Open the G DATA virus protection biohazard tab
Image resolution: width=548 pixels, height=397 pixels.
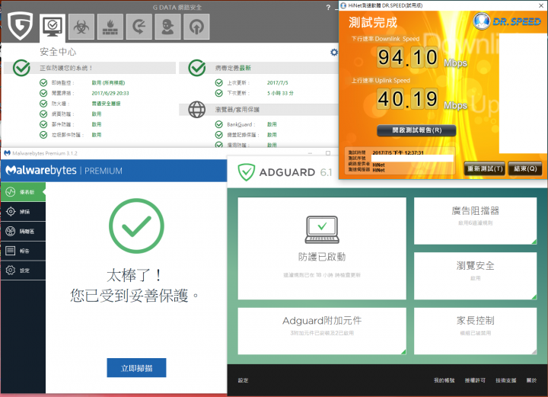[x=81, y=27]
